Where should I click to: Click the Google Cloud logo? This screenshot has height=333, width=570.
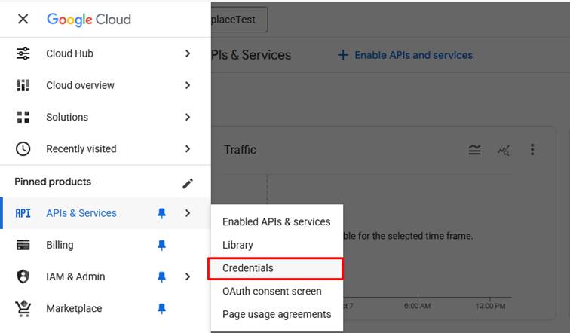coord(88,19)
